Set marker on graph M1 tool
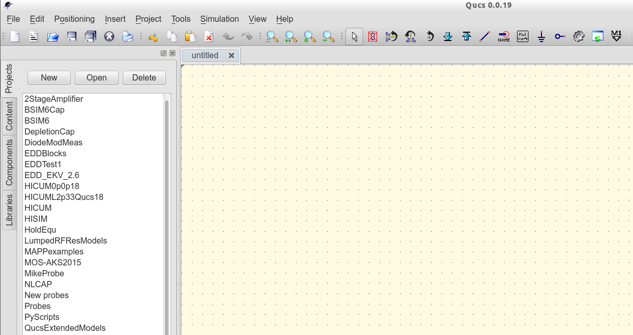Image resolution: width=633 pixels, height=335 pixels. tap(616, 36)
